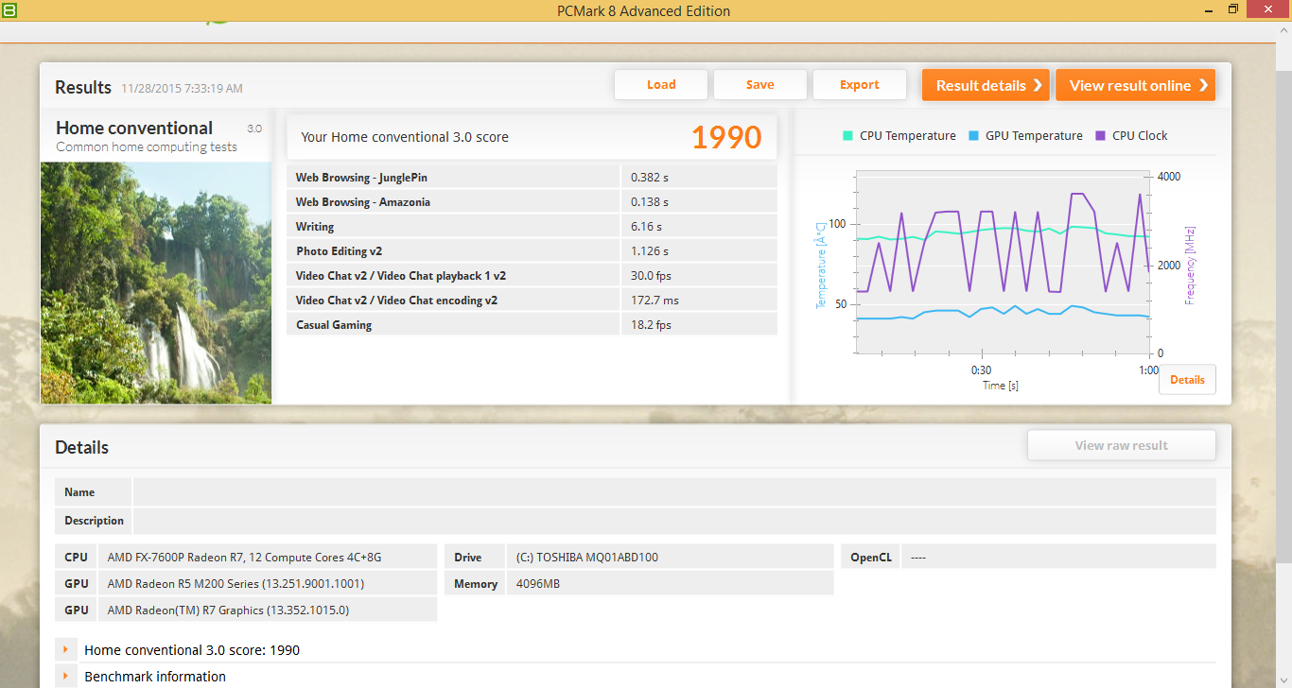The width and height of the screenshot is (1292, 688).
Task: Select the Writing test row
Action: point(532,227)
